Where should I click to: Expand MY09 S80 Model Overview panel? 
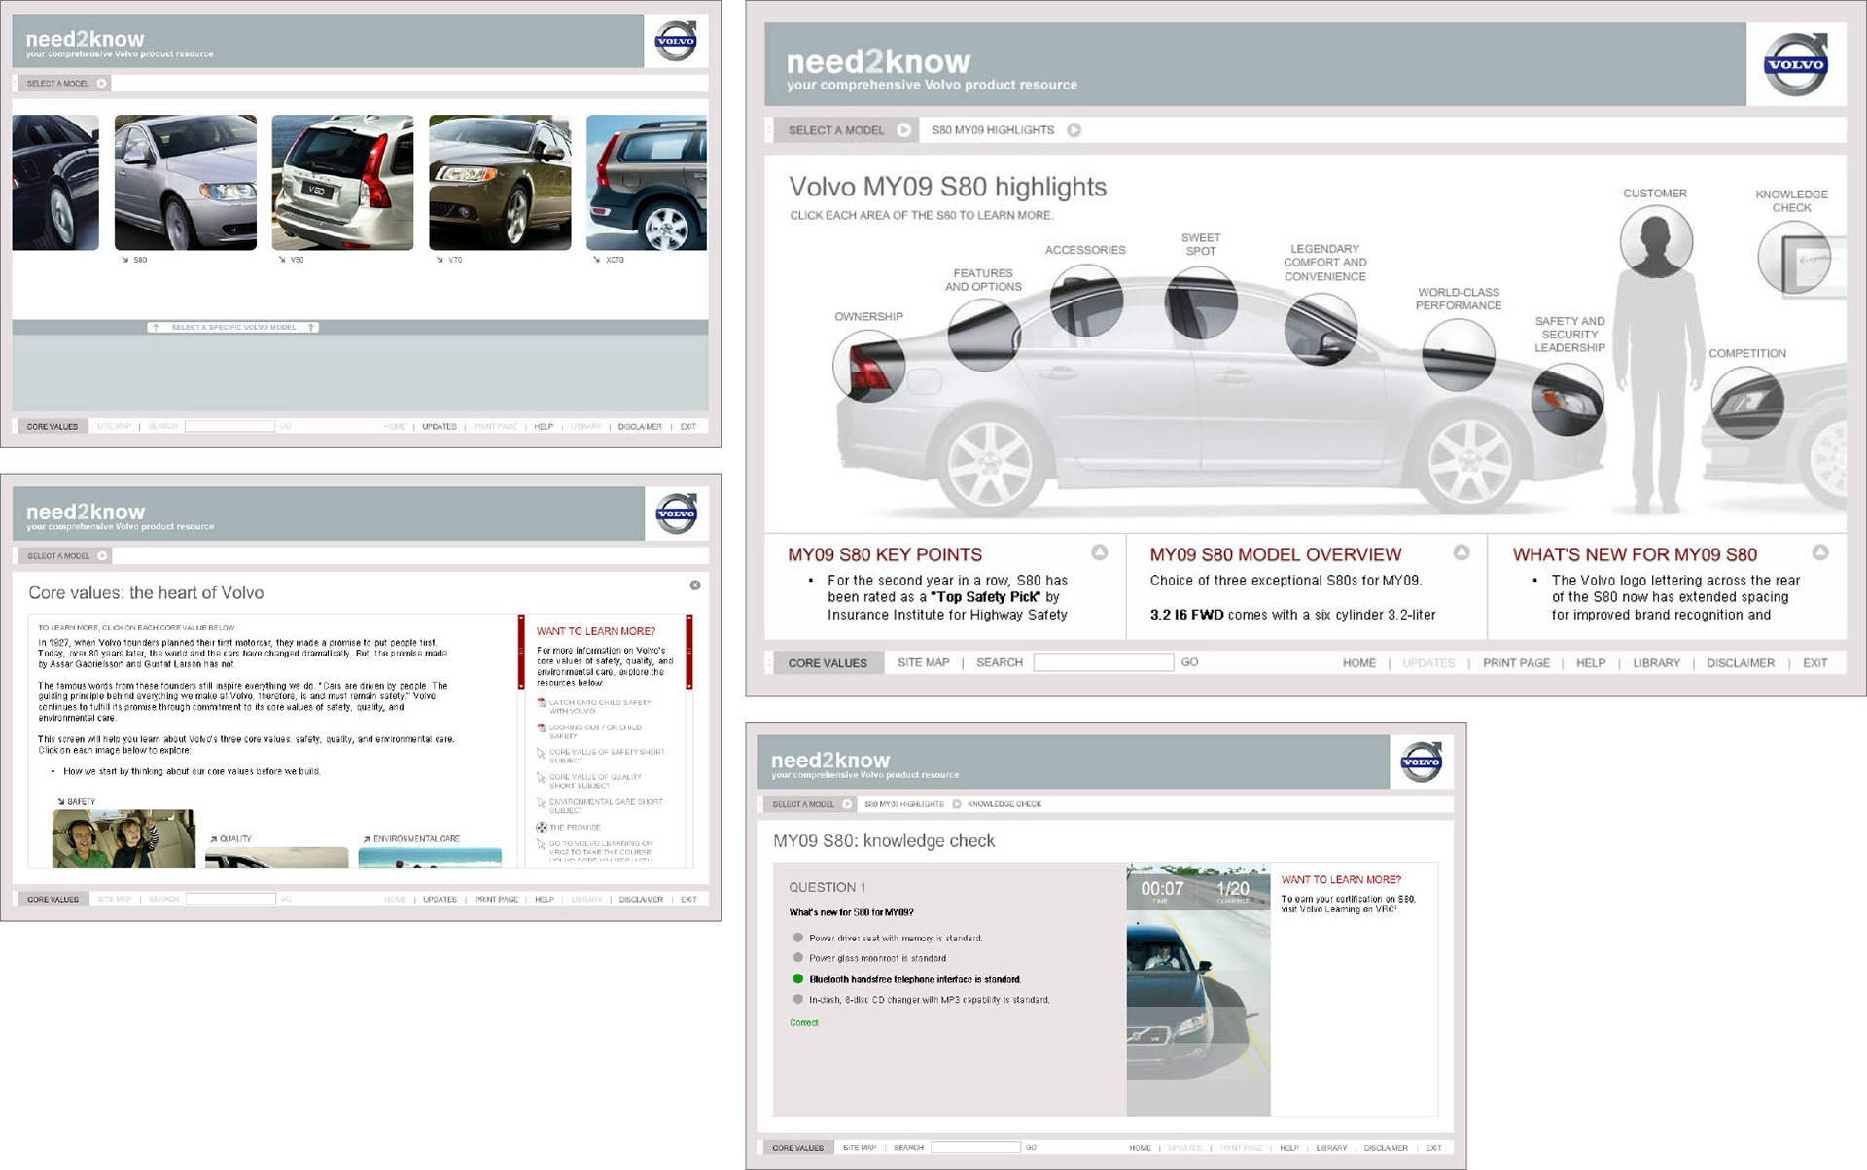(1461, 552)
